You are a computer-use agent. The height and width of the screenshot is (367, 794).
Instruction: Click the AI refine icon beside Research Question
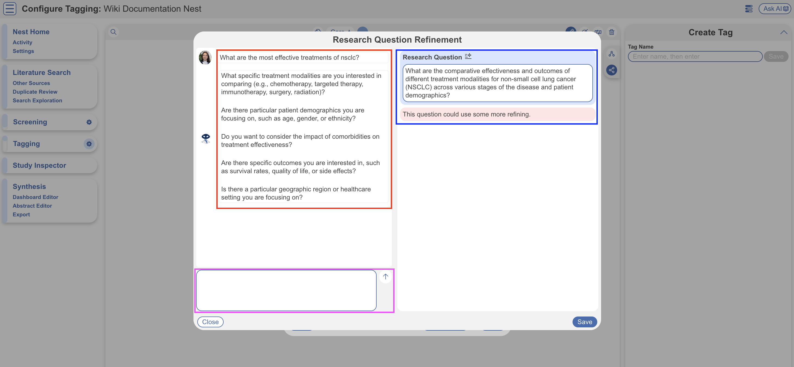[468, 56]
